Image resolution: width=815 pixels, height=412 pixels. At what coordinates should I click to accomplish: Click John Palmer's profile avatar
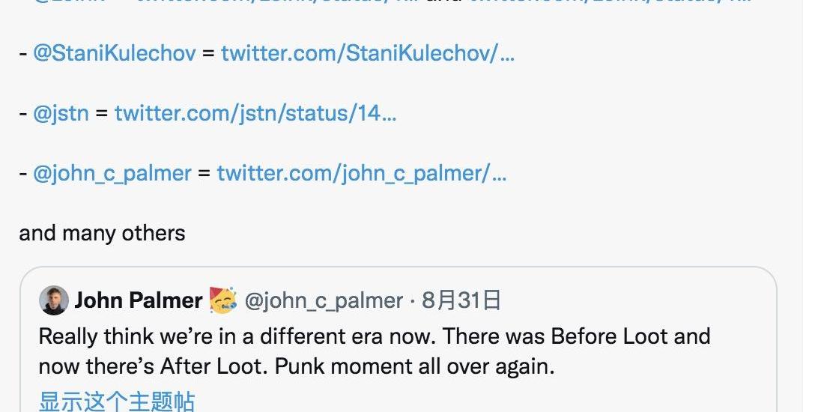(54, 300)
